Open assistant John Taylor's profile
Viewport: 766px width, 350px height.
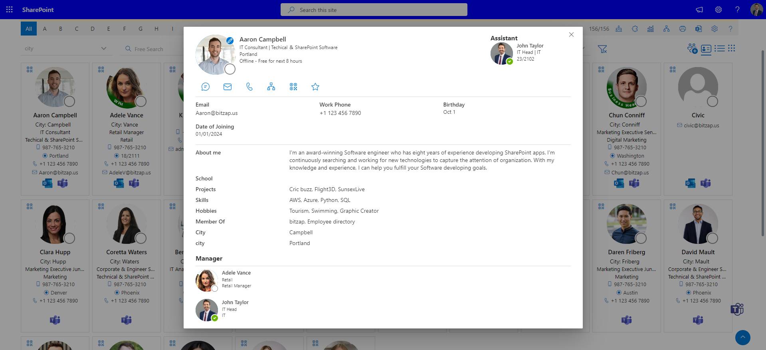530,46
